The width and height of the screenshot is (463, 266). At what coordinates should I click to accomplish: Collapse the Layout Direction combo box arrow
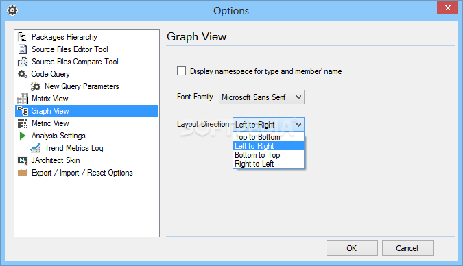click(298, 125)
